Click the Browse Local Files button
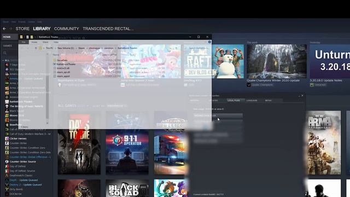Image resolution: width=350 pixels, height=197 pixels. click(x=218, y=115)
